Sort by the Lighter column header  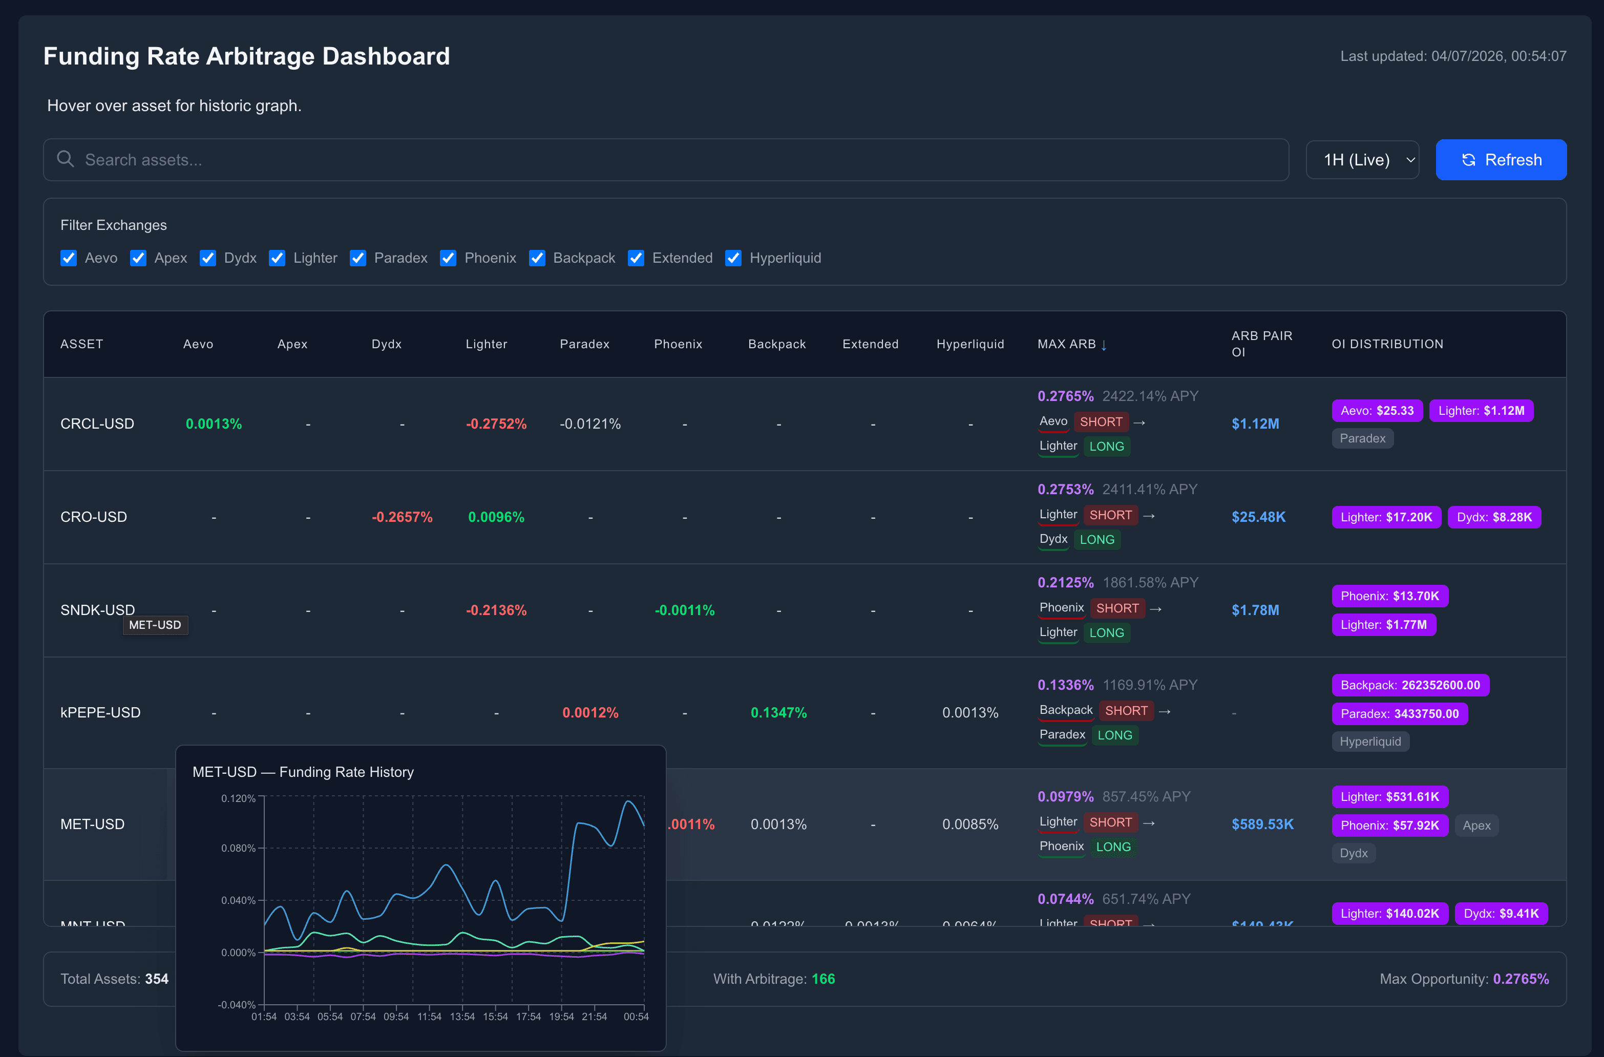[x=486, y=344]
